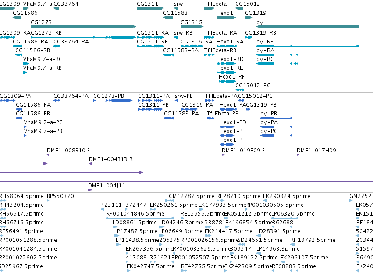
Task: Click transcript dyl-RC
Action: point(277,64)
